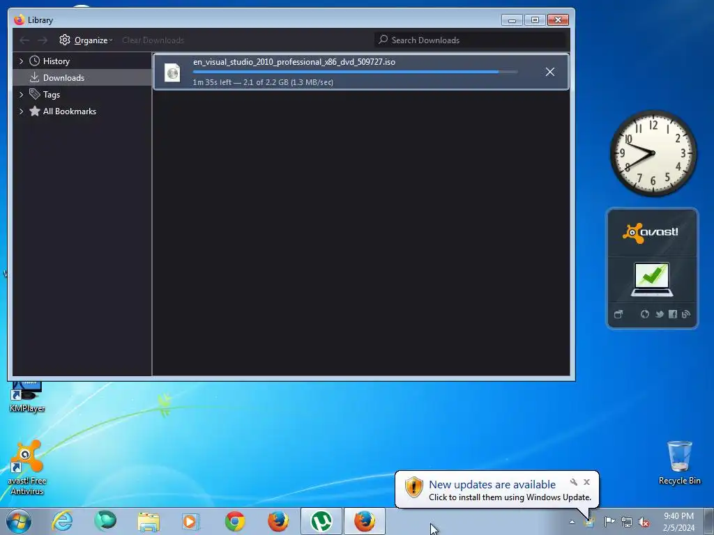Click the analog clock gadget
714x535 pixels.
[653, 153]
